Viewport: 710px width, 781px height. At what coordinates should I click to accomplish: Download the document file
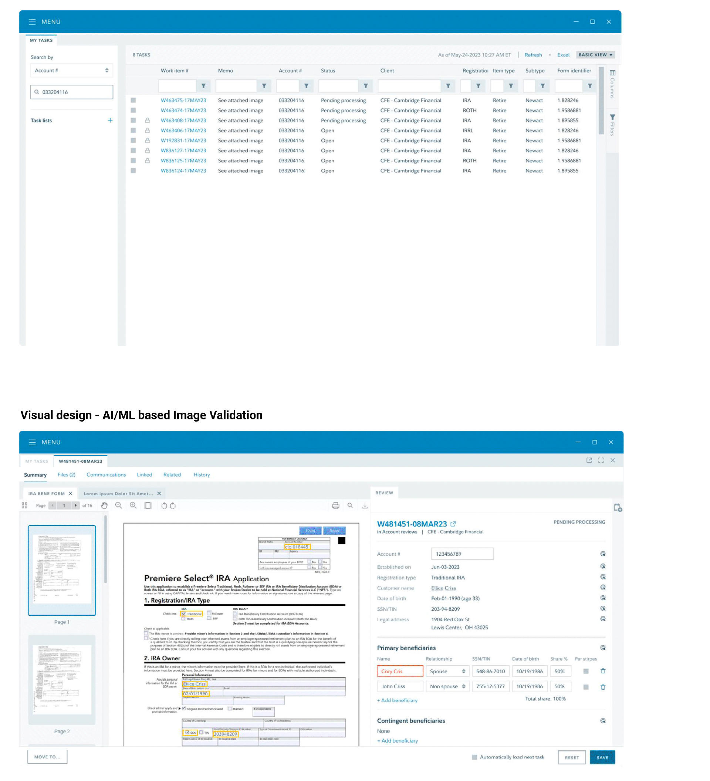point(365,505)
